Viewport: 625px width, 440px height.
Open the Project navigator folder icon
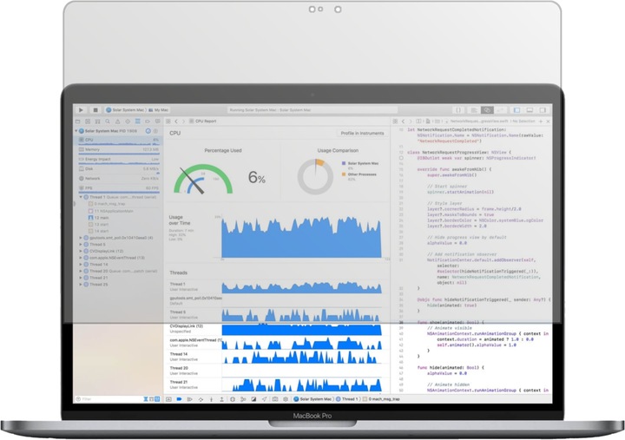78,121
